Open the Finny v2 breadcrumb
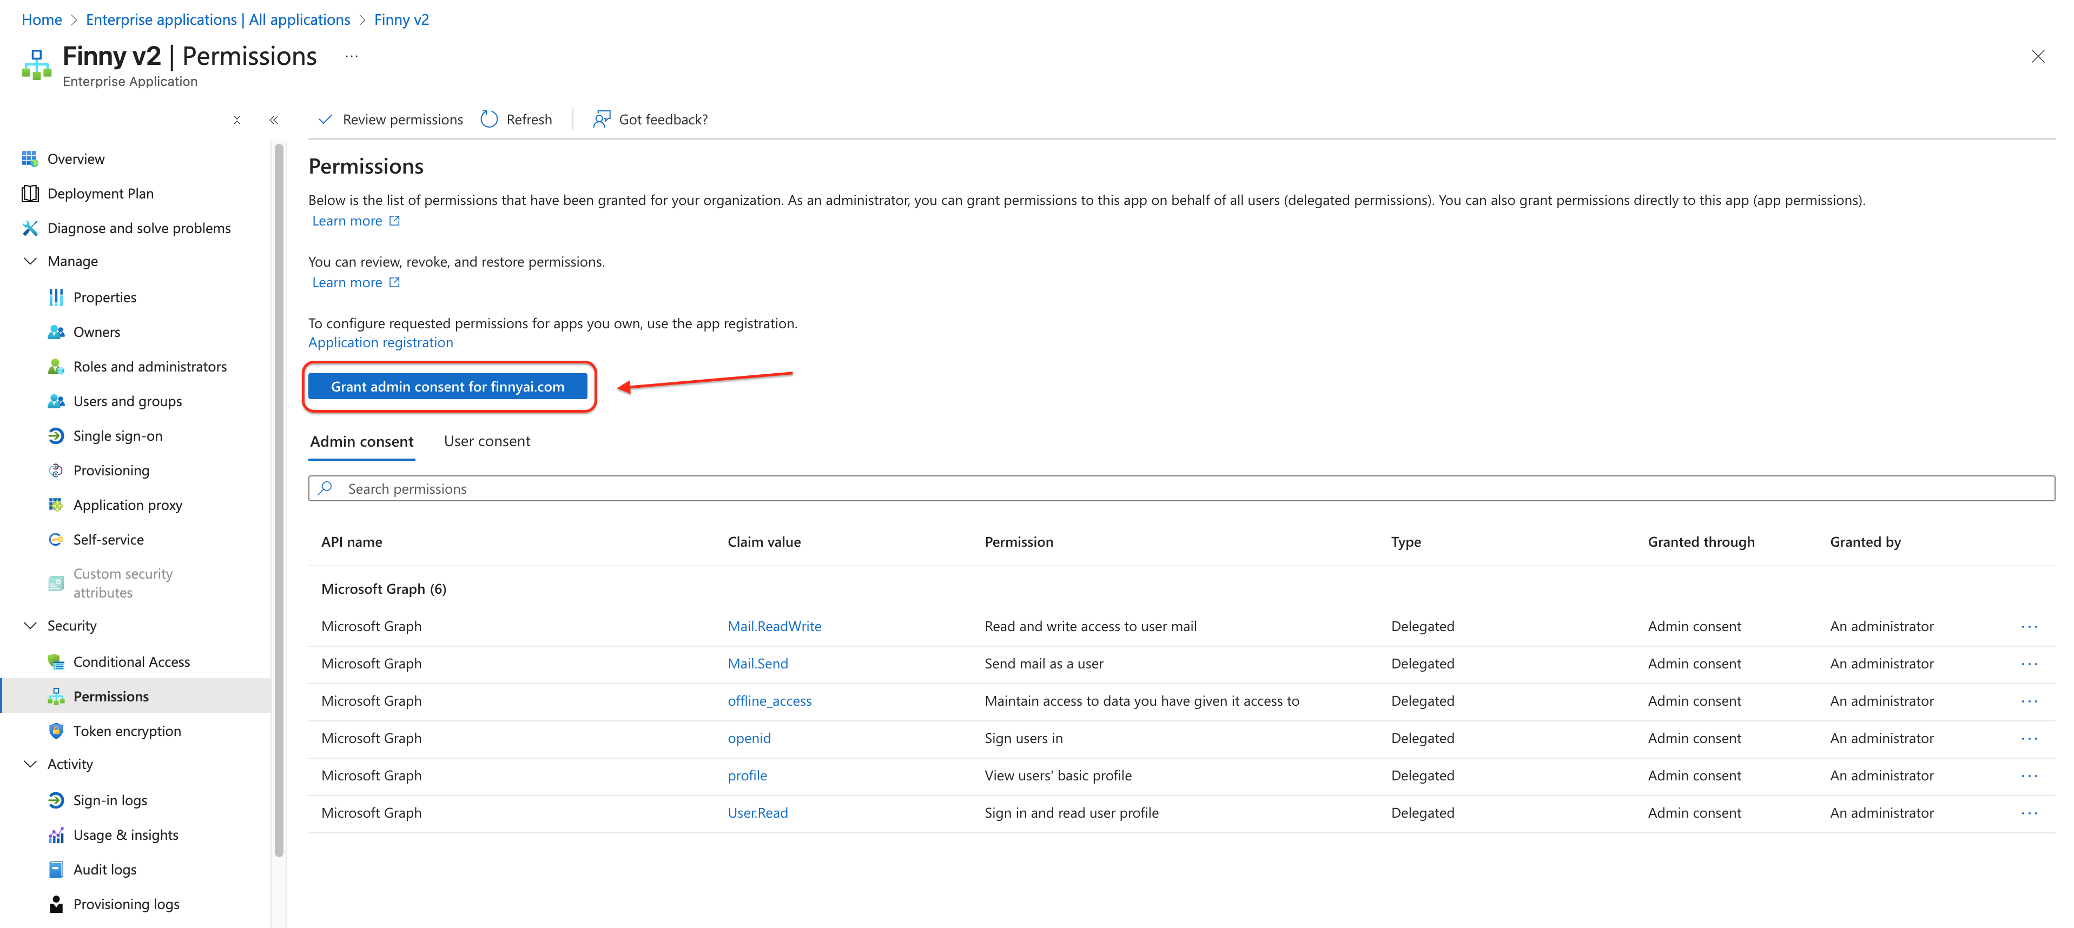 402,19
